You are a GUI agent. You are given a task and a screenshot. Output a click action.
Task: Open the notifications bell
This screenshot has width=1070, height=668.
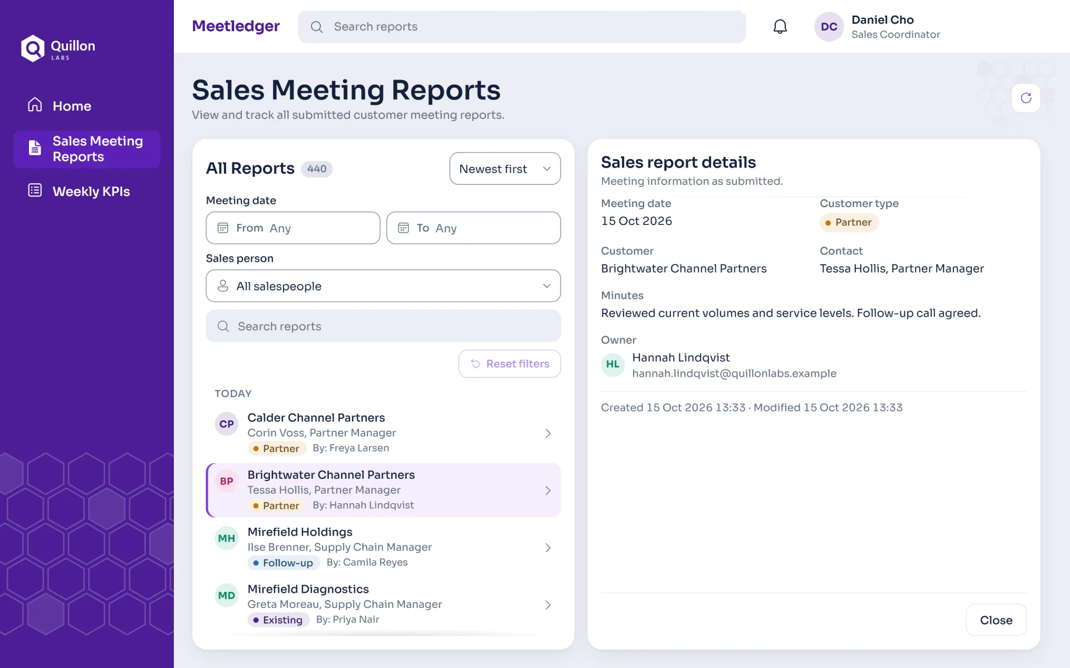(780, 27)
